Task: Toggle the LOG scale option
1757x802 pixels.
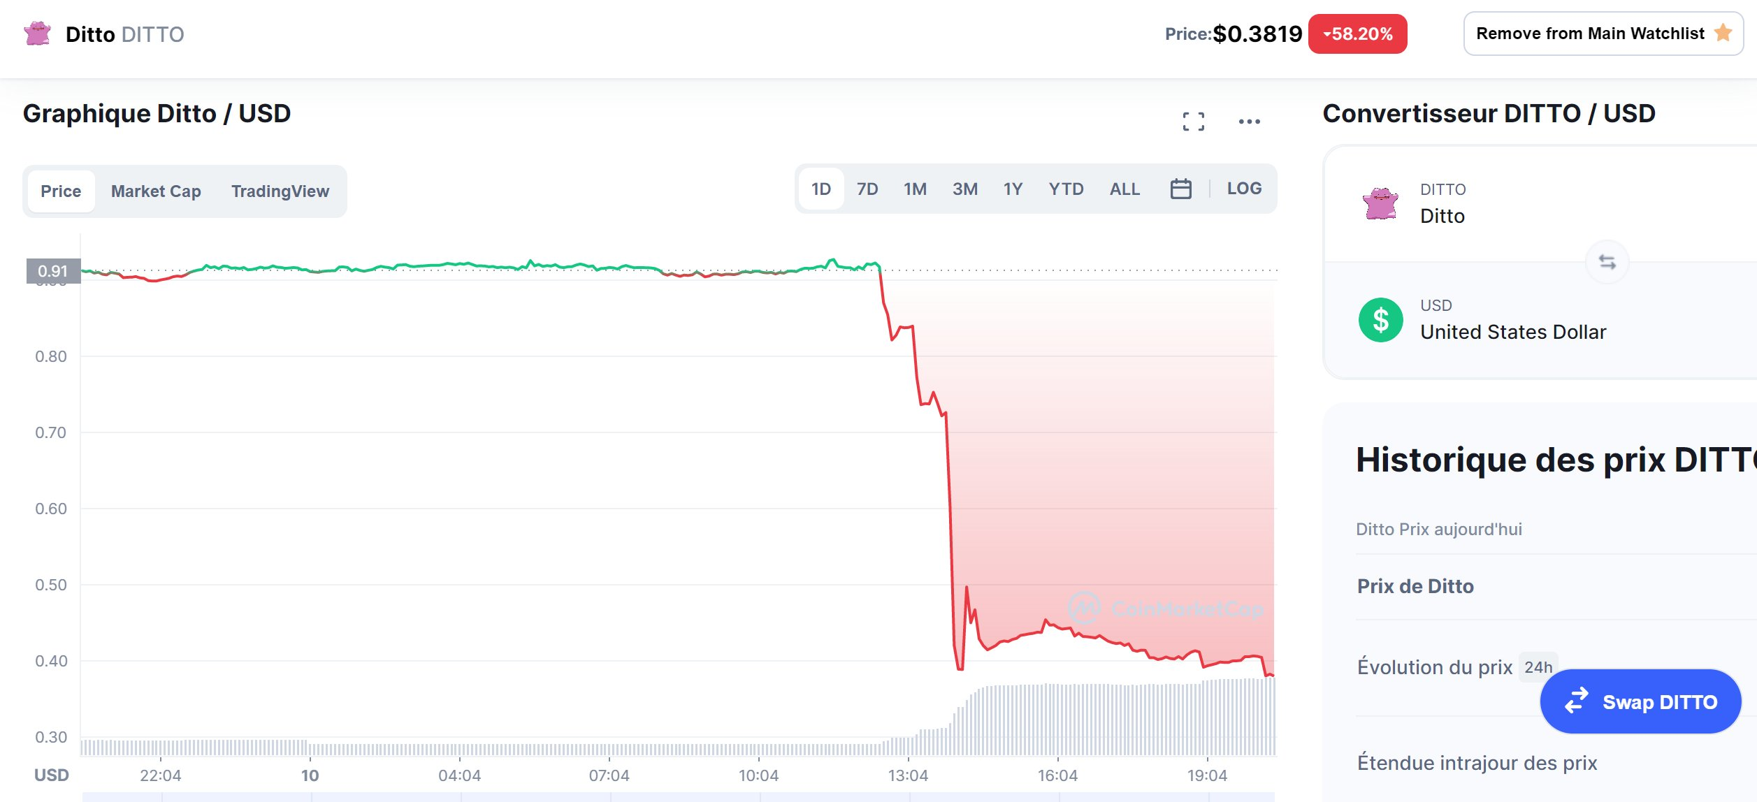Action: coord(1244,189)
